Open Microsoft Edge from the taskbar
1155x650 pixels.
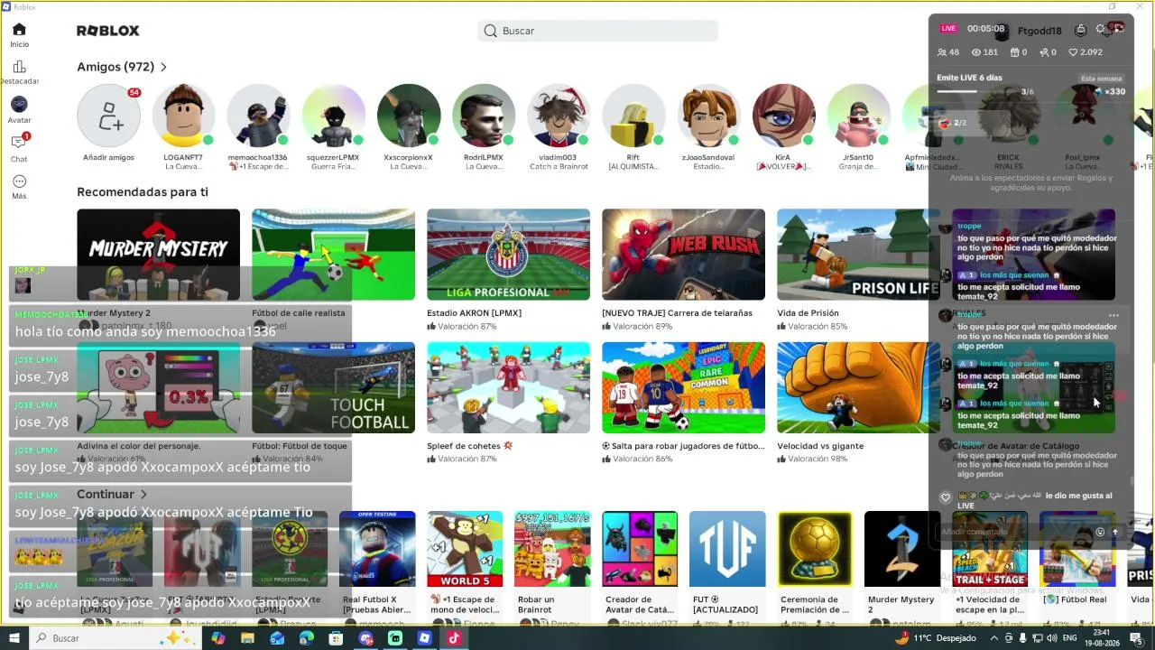pos(306,638)
